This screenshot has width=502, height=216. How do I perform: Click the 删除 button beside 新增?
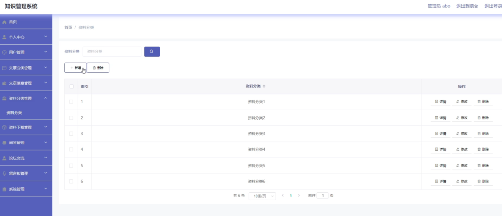pos(98,68)
